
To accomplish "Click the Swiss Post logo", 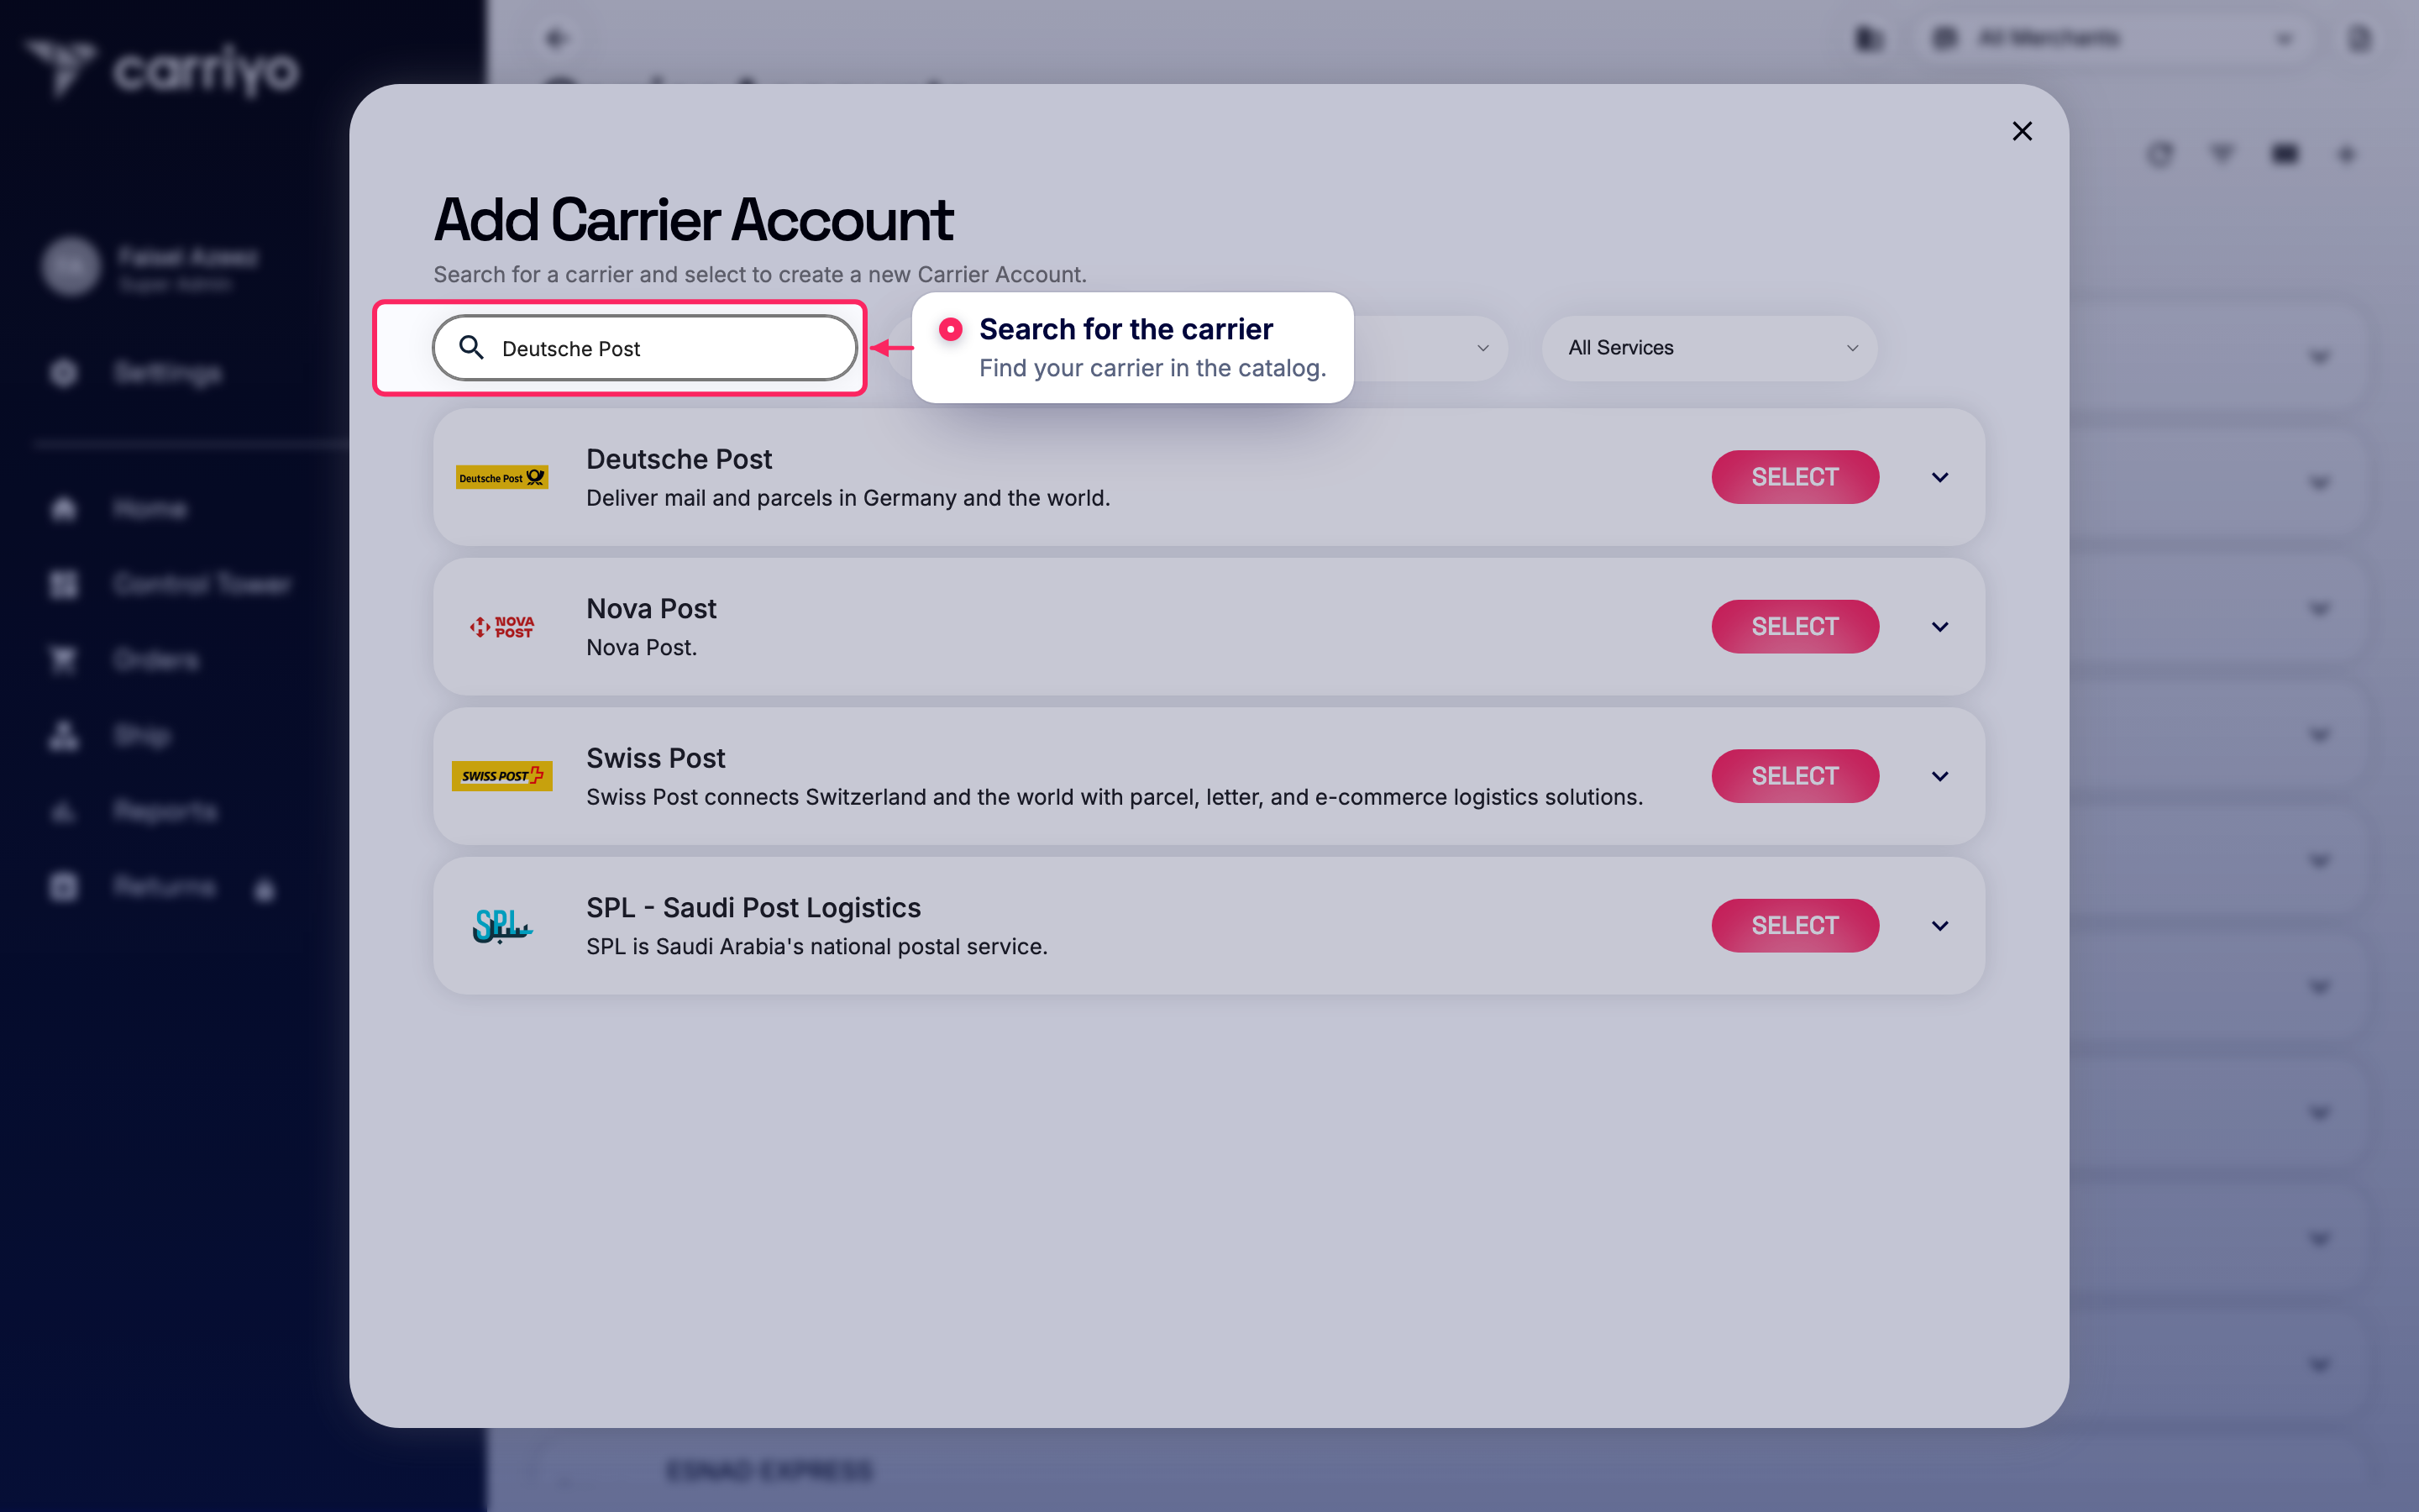I will pos(501,776).
